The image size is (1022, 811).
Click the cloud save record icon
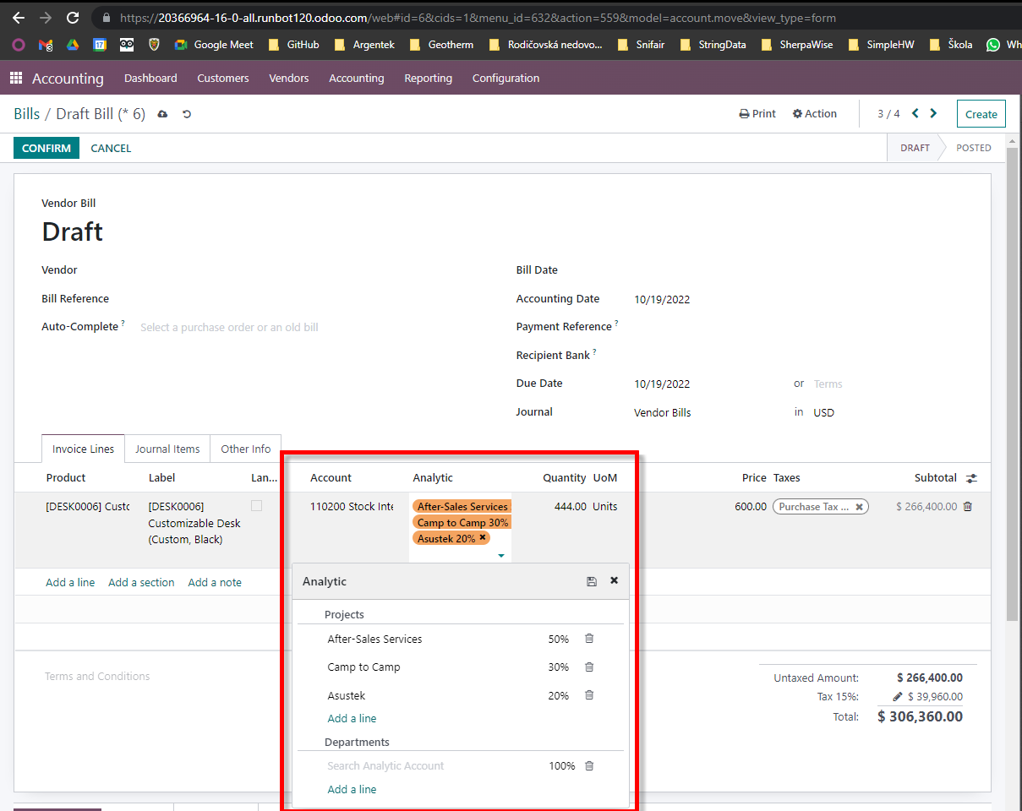(163, 114)
